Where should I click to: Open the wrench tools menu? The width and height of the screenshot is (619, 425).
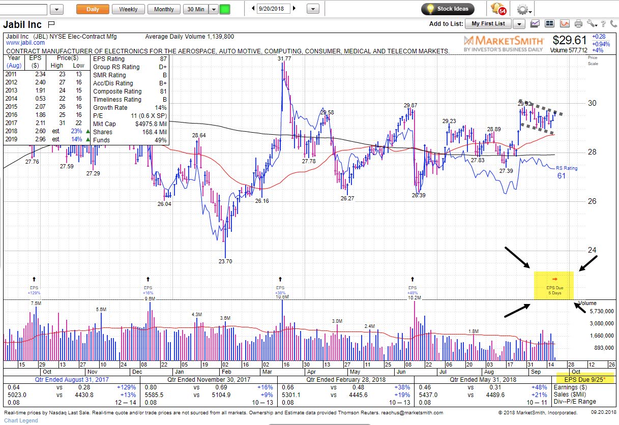(x=591, y=23)
